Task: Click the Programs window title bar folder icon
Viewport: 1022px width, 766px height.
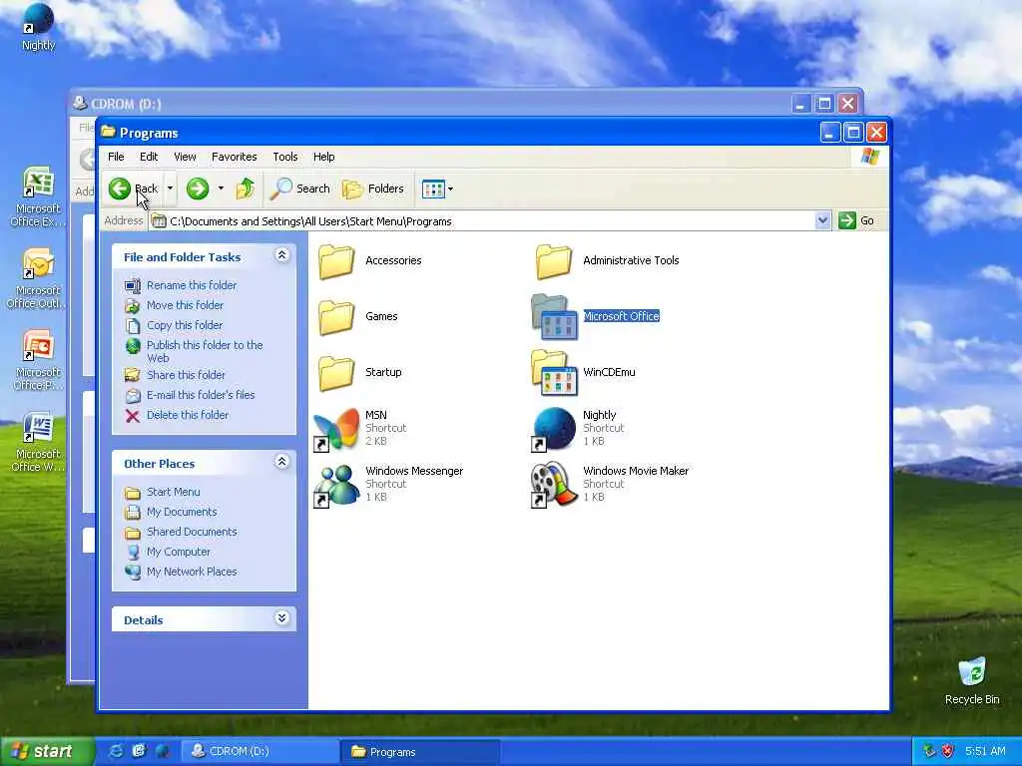Action: tap(108, 133)
